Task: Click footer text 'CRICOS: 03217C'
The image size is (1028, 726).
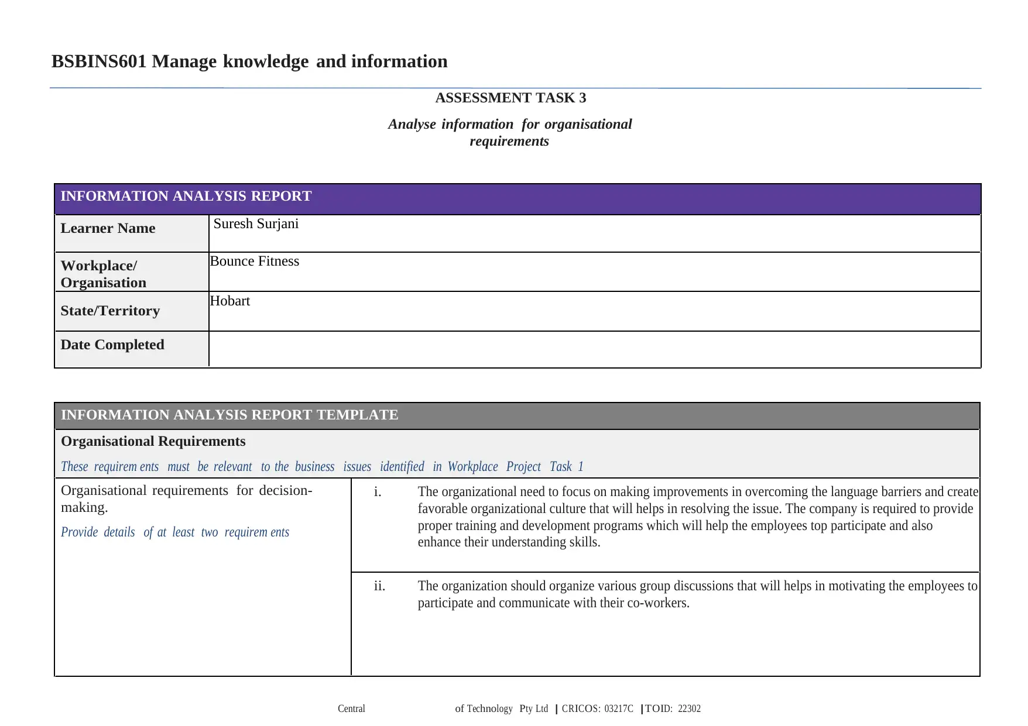Action: (x=597, y=708)
